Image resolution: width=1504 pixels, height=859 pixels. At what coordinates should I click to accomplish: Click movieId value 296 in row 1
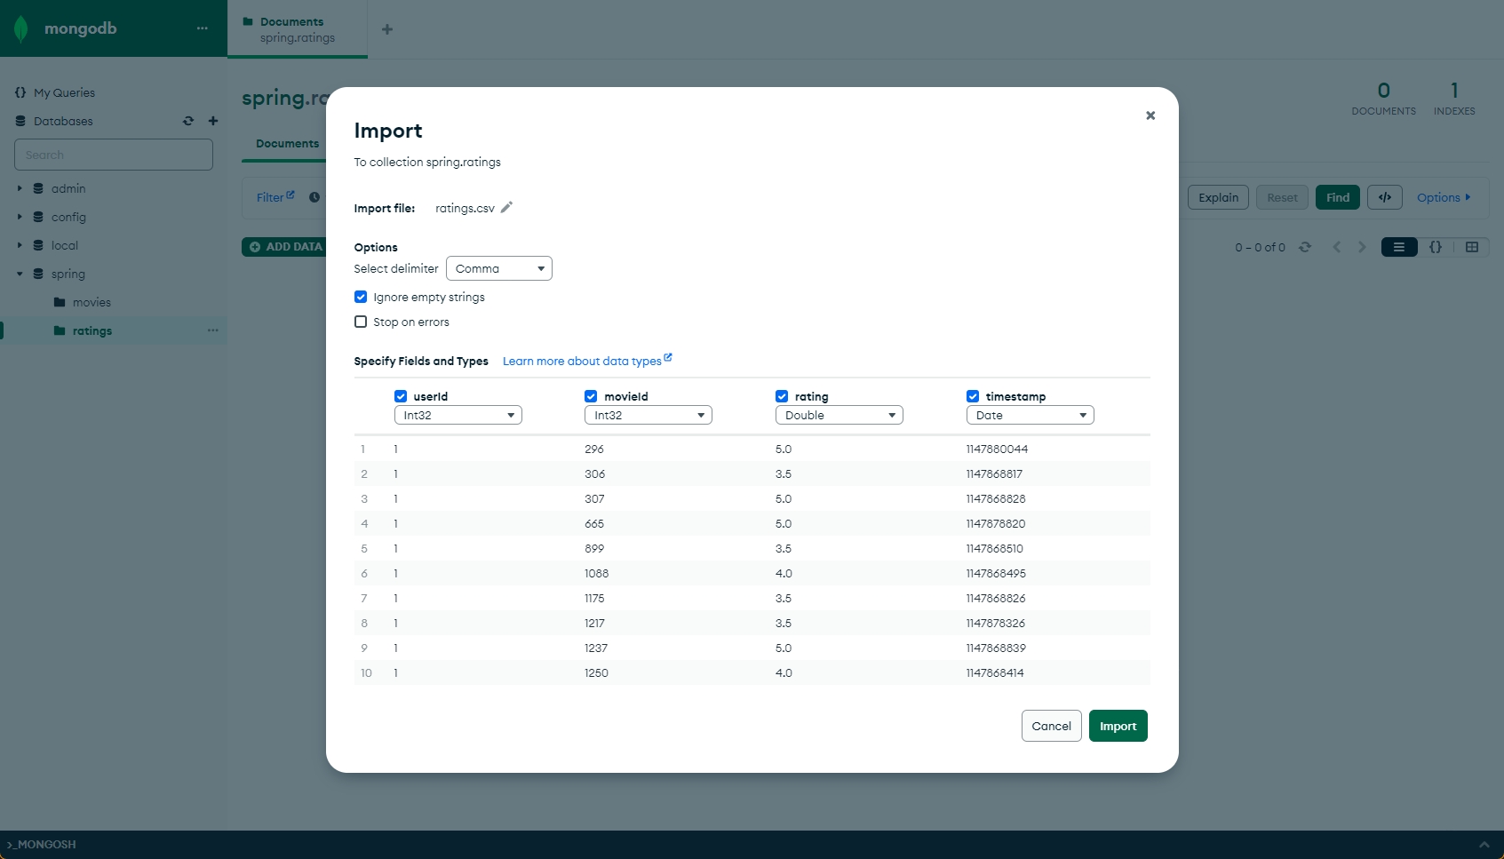[x=594, y=449]
